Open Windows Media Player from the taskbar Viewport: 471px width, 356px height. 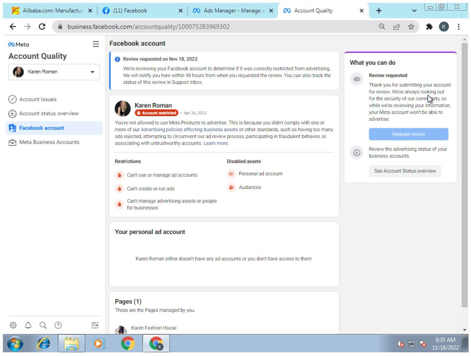pos(99,343)
